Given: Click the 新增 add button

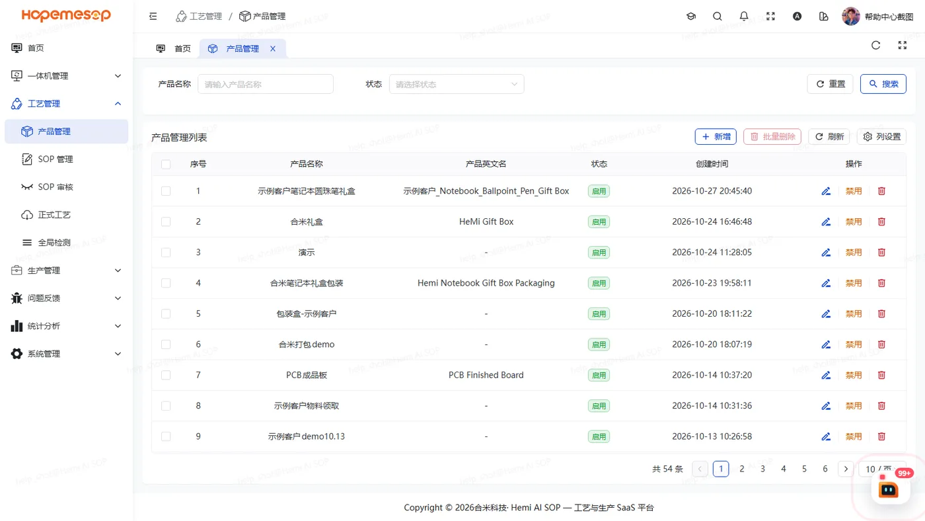Looking at the screenshot, I should click(x=716, y=137).
